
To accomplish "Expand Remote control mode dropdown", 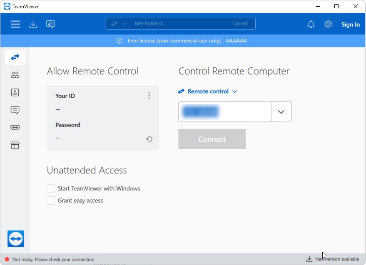I will pyautogui.click(x=208, y=91).
